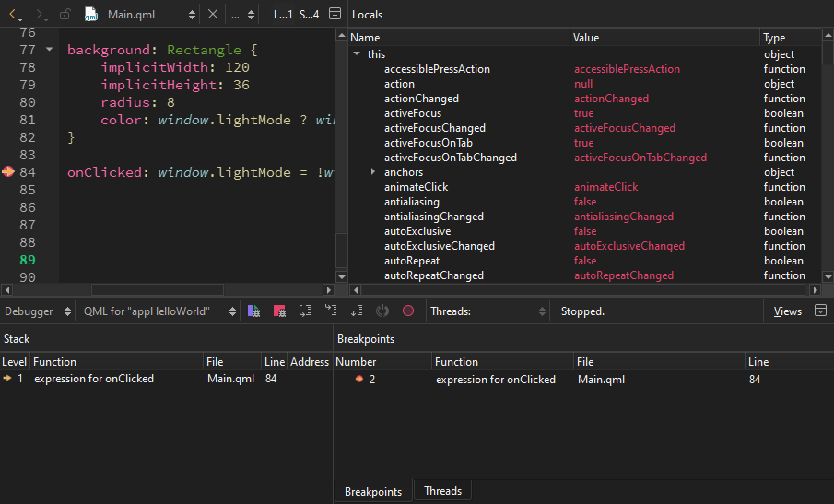
Task: Click the record/snapshot circle icon
Action: point(408,311)
